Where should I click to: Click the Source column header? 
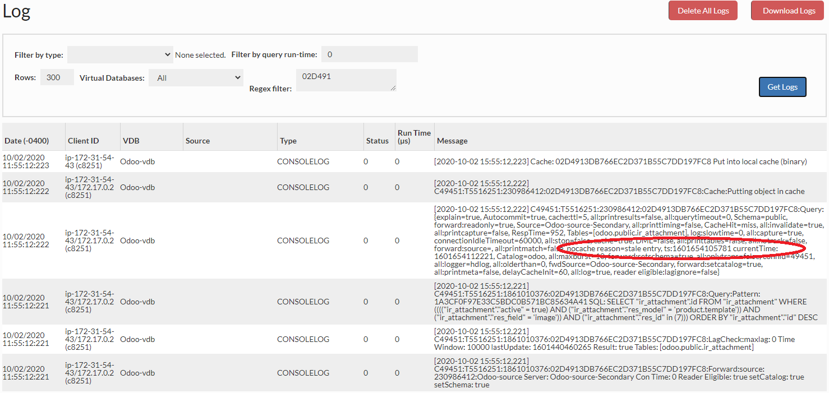(197, 141)
